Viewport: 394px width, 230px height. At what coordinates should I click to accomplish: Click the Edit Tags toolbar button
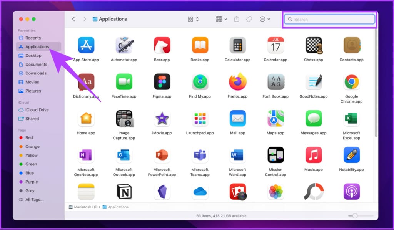[x=249, y=19]
